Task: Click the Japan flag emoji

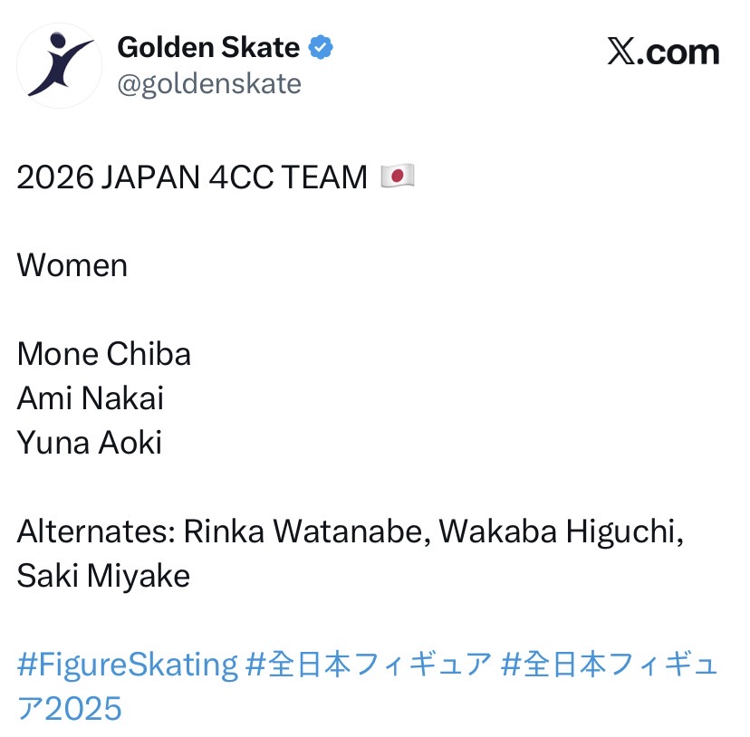Action: click(397, 177)
